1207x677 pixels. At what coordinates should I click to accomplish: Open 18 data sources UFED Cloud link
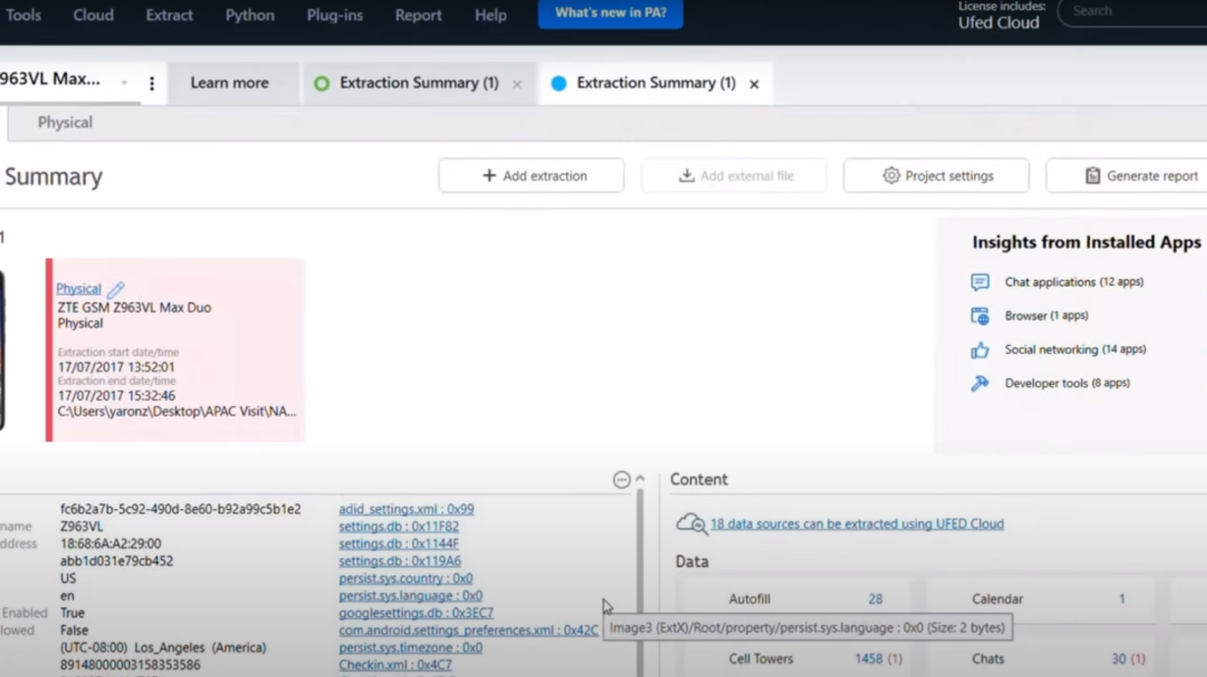[x=857, y=524]
